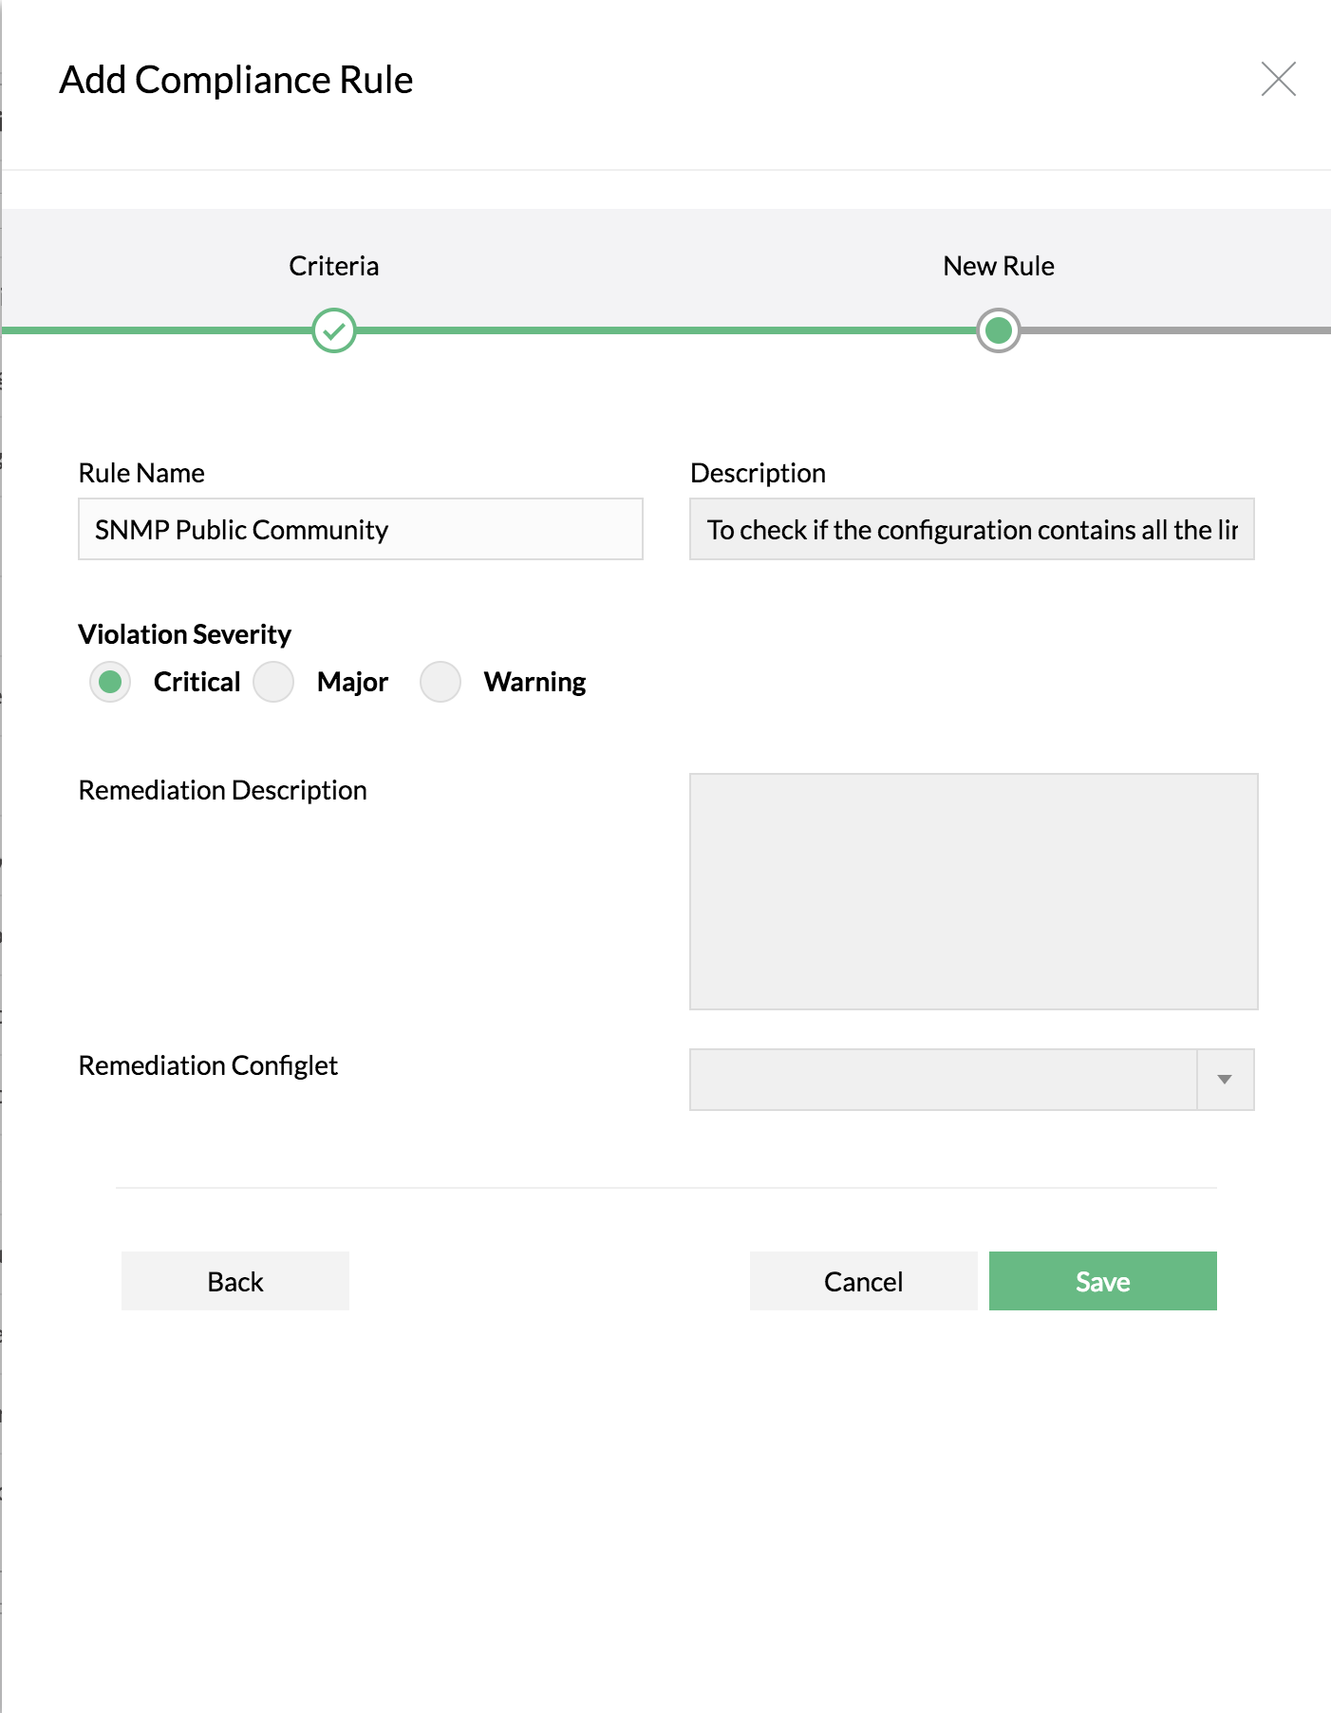The height and width of the screenshot is (1713, 1331).
Task: Click the Warning severity label text
Action: (x=534, y=682)
